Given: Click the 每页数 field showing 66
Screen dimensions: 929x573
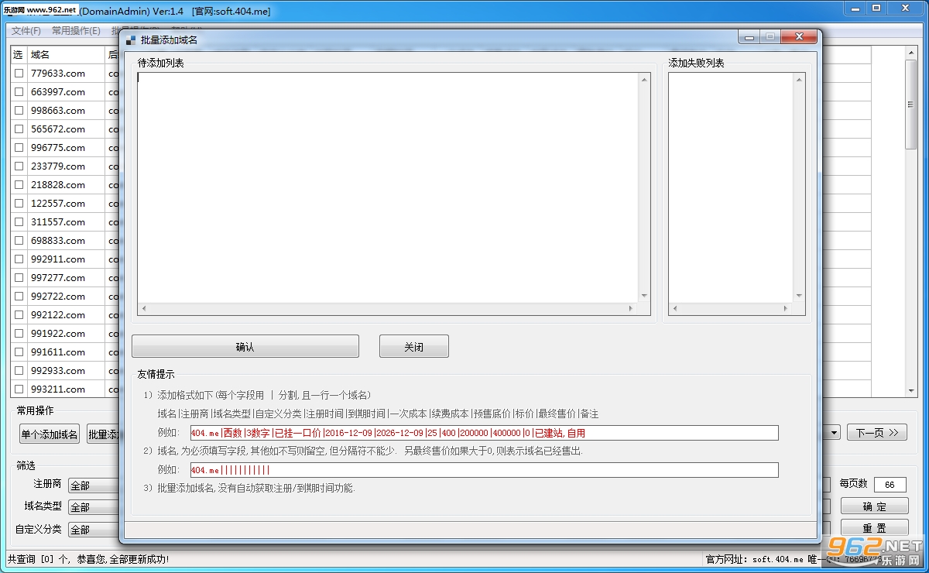Looking at the screenshot, I should (x=890, y=485).
